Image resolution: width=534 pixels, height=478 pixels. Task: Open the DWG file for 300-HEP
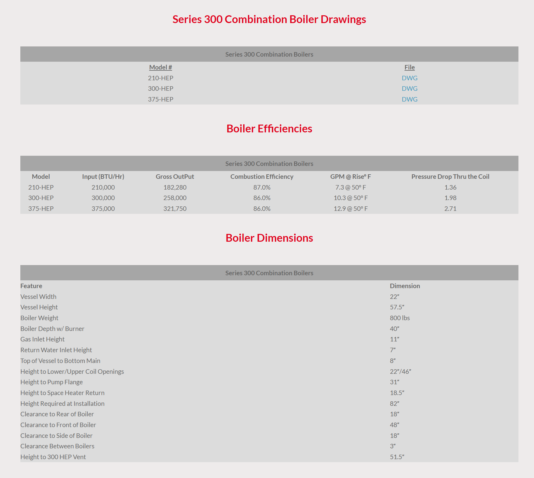(x=409, y=89)
